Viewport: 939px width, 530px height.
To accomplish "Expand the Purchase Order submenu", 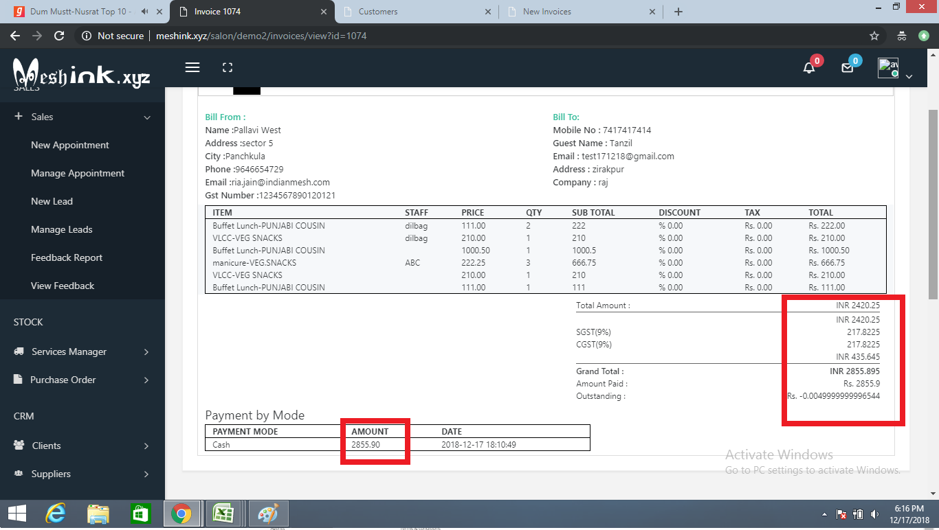I will pos(82,380).
